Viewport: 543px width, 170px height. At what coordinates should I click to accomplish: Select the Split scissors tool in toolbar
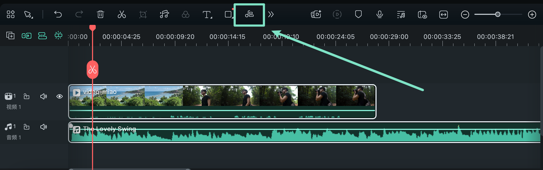pyautogui.click(x=122, y=14)
